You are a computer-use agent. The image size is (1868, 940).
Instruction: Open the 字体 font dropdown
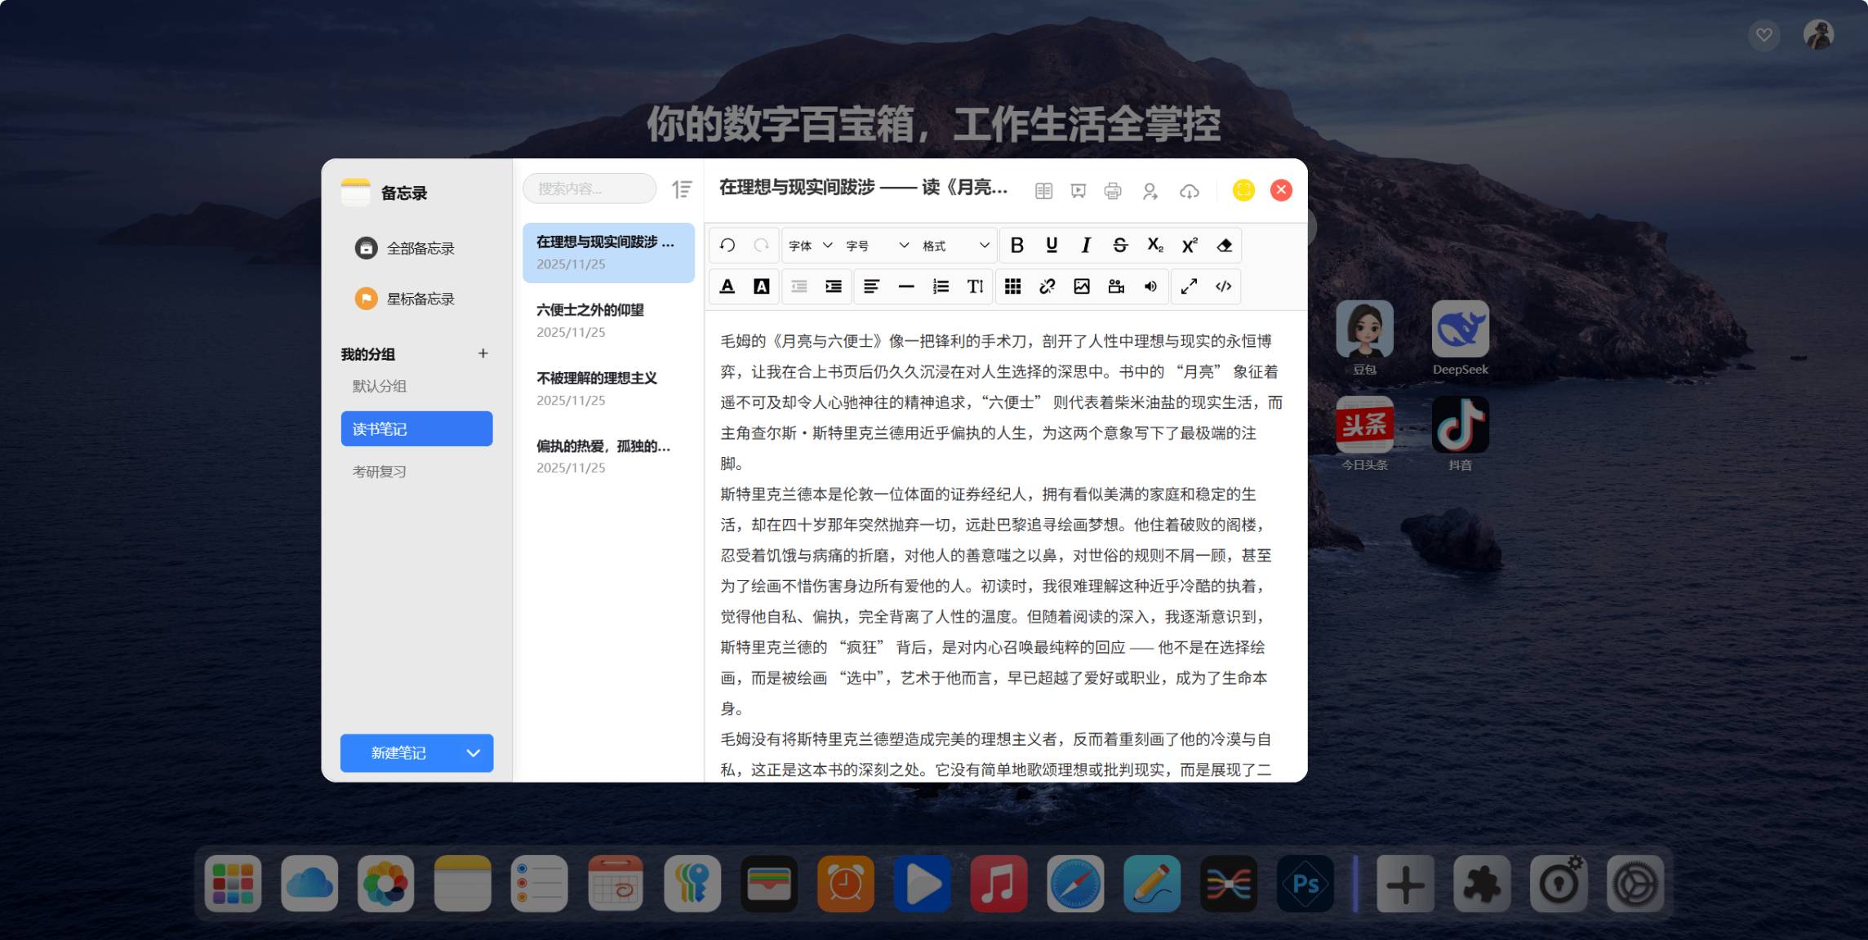(810, 246)
